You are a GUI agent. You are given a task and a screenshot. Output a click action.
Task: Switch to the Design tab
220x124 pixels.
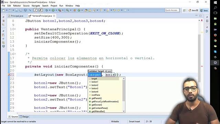(24, 117)
